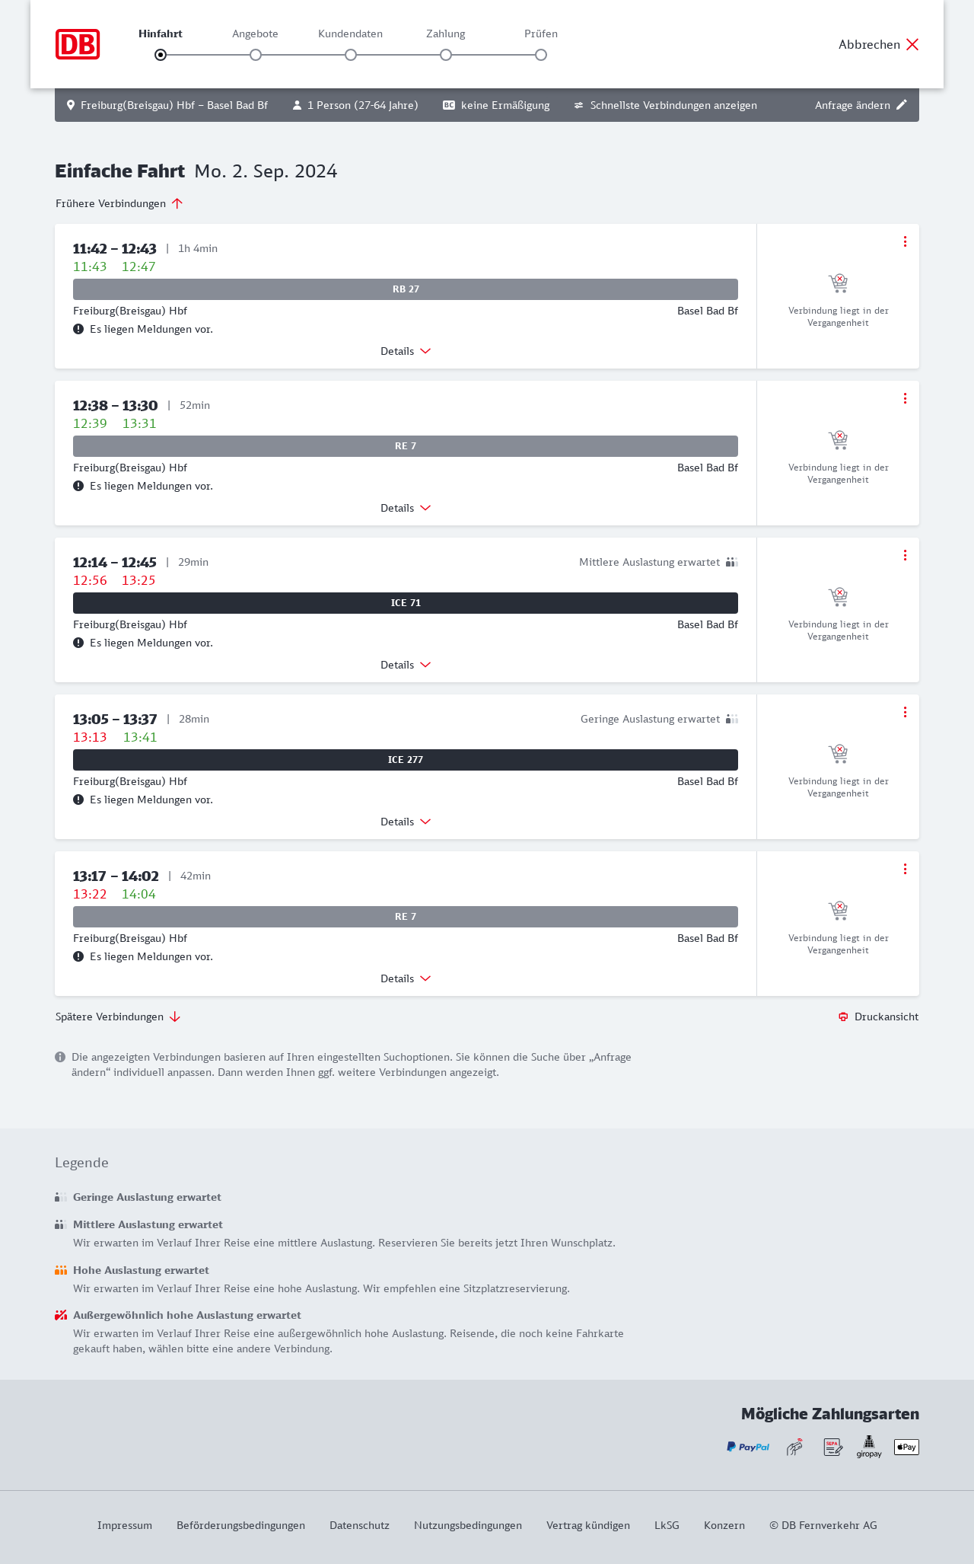This screenshot has height=1564, width=974.
Task: Open the Impressum footer link
Action: 125,1525
